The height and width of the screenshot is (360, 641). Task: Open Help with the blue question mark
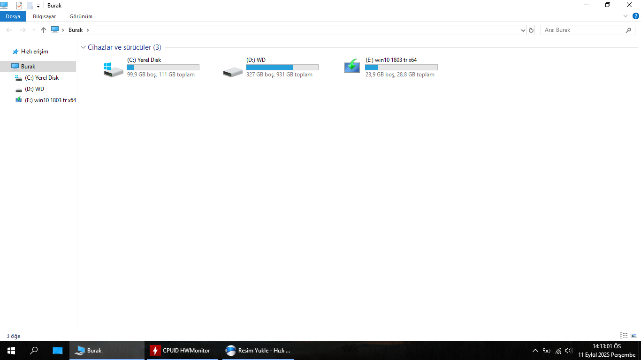click(636, 16)
